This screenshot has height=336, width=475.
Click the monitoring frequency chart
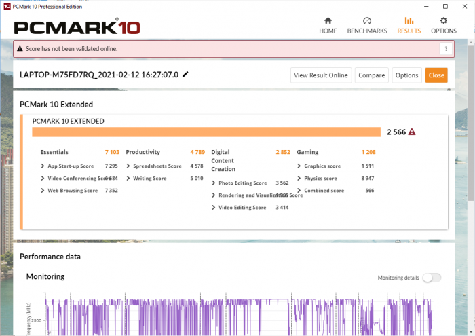tap(238, 314)
